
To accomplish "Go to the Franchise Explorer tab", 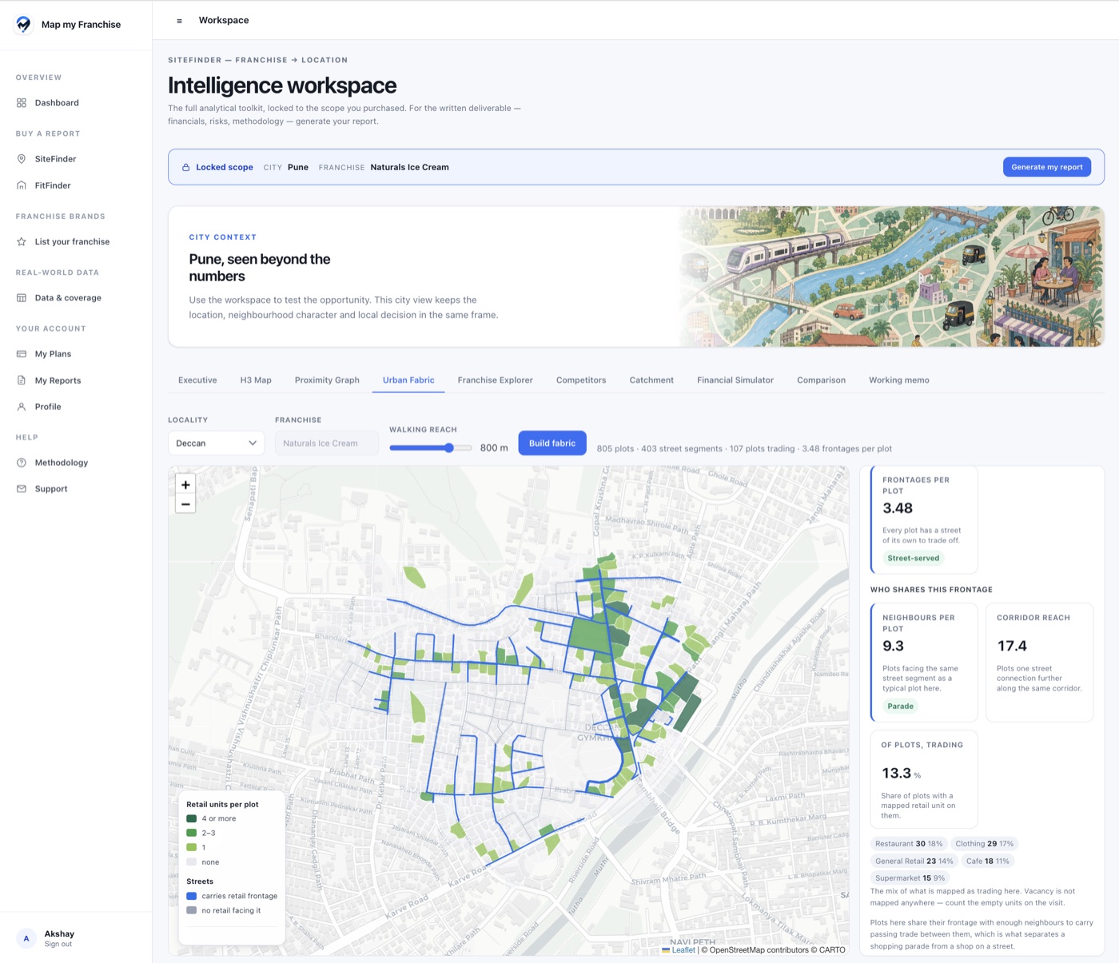I will point(495,380).
